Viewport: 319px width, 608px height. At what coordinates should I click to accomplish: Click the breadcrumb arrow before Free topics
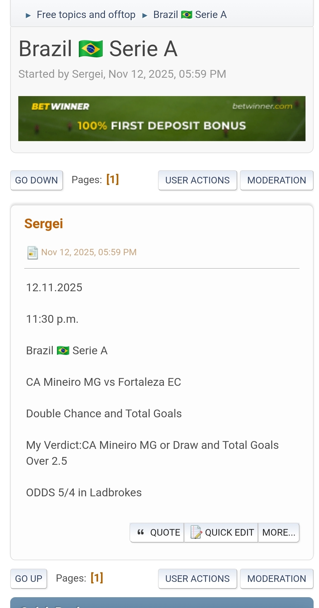(28, 15)
